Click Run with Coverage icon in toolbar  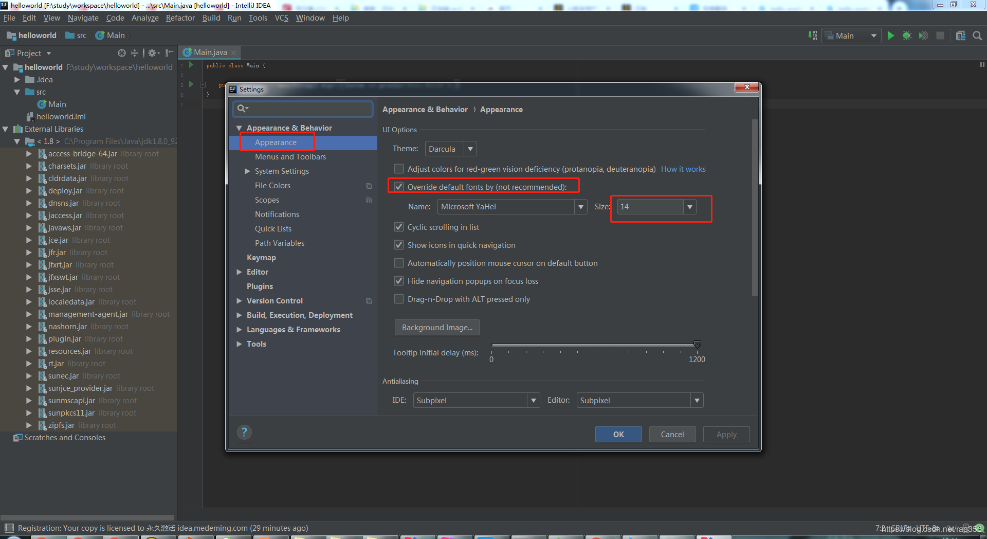tap(924, 35)
